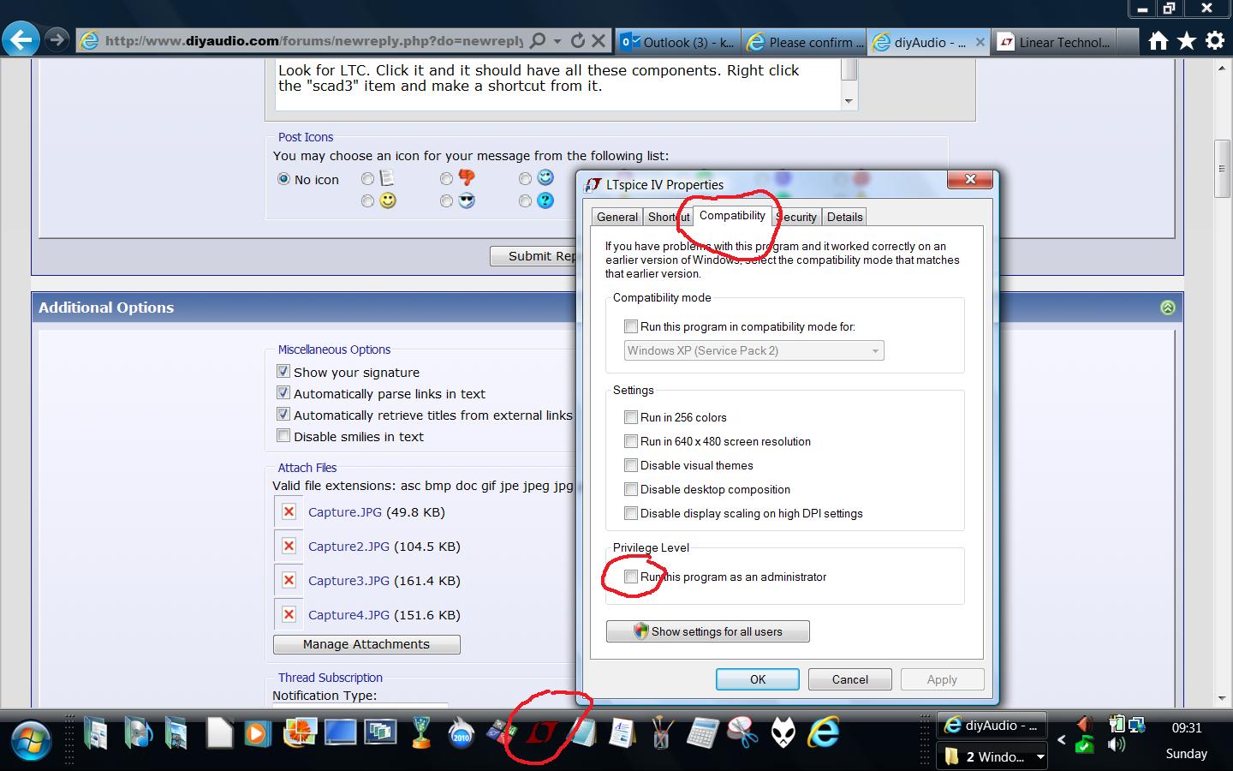1233x771 pixels.
Task: Open the browser Tools gear icon
Action: coord(1214,40)
